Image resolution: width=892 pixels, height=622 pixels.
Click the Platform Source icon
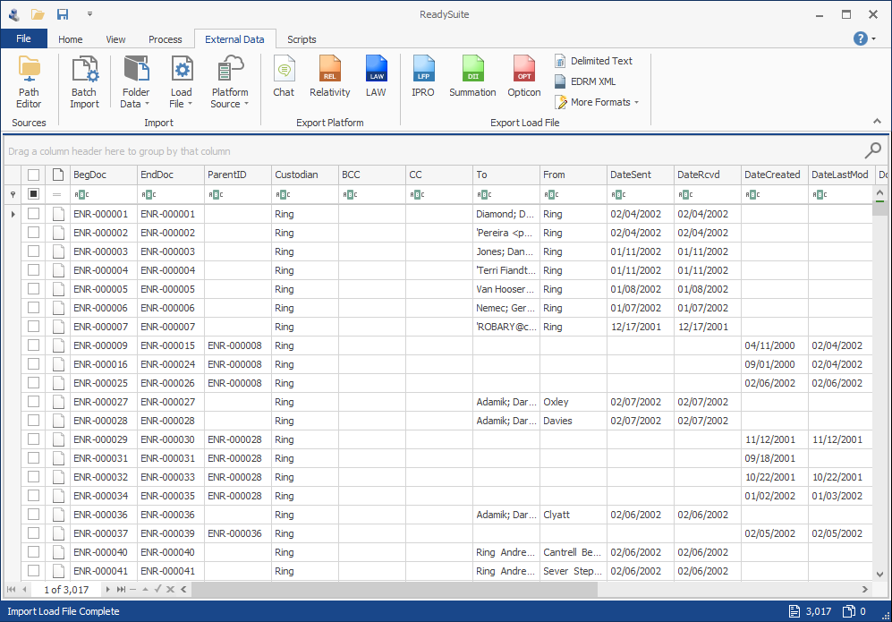230,70
